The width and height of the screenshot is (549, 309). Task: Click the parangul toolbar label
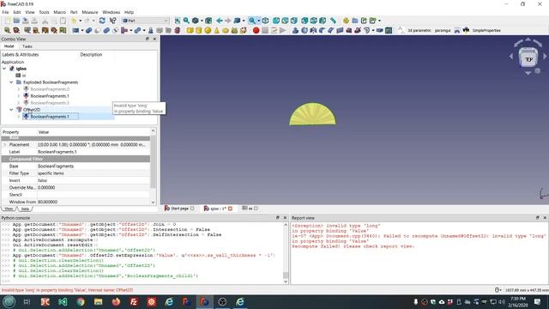pos(443,31)
